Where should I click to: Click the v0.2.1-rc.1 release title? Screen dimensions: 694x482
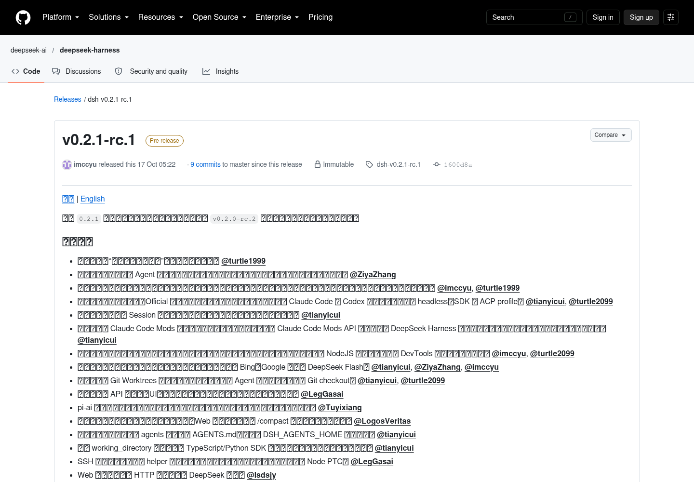click(x=99, y=140)
